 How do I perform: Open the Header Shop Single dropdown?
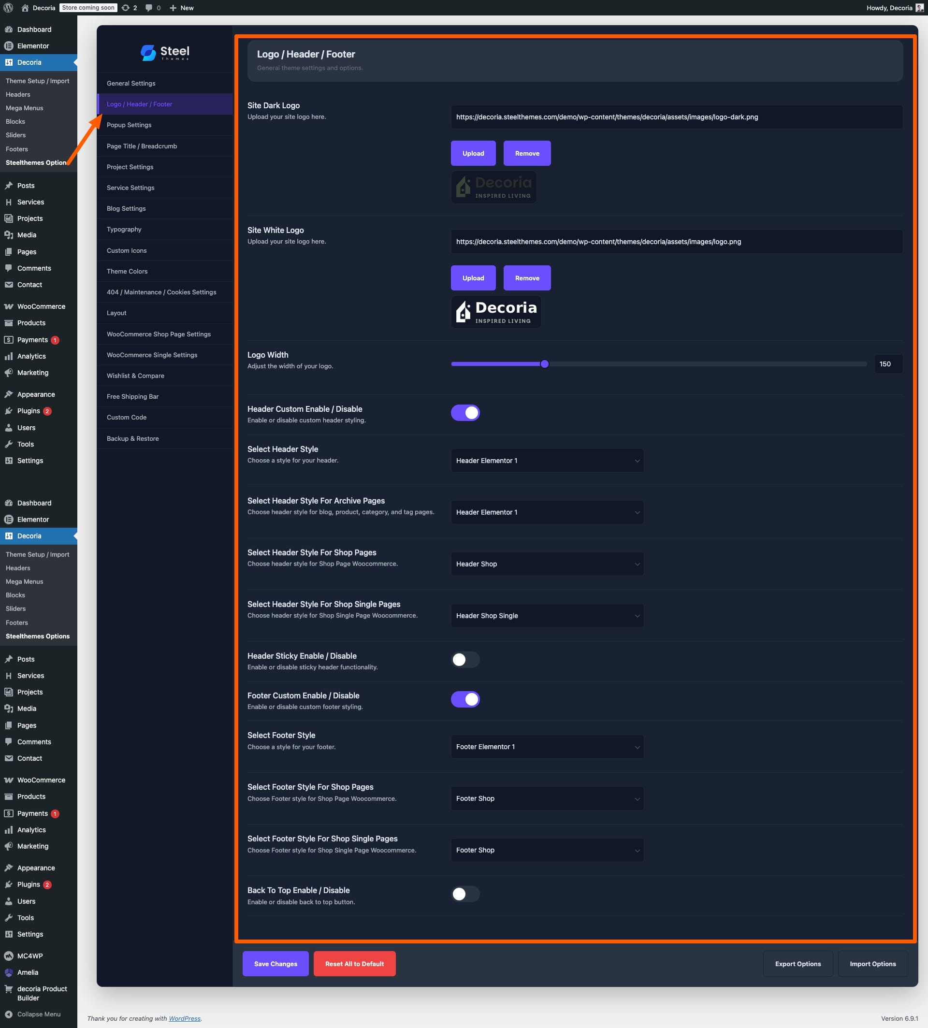547,615
